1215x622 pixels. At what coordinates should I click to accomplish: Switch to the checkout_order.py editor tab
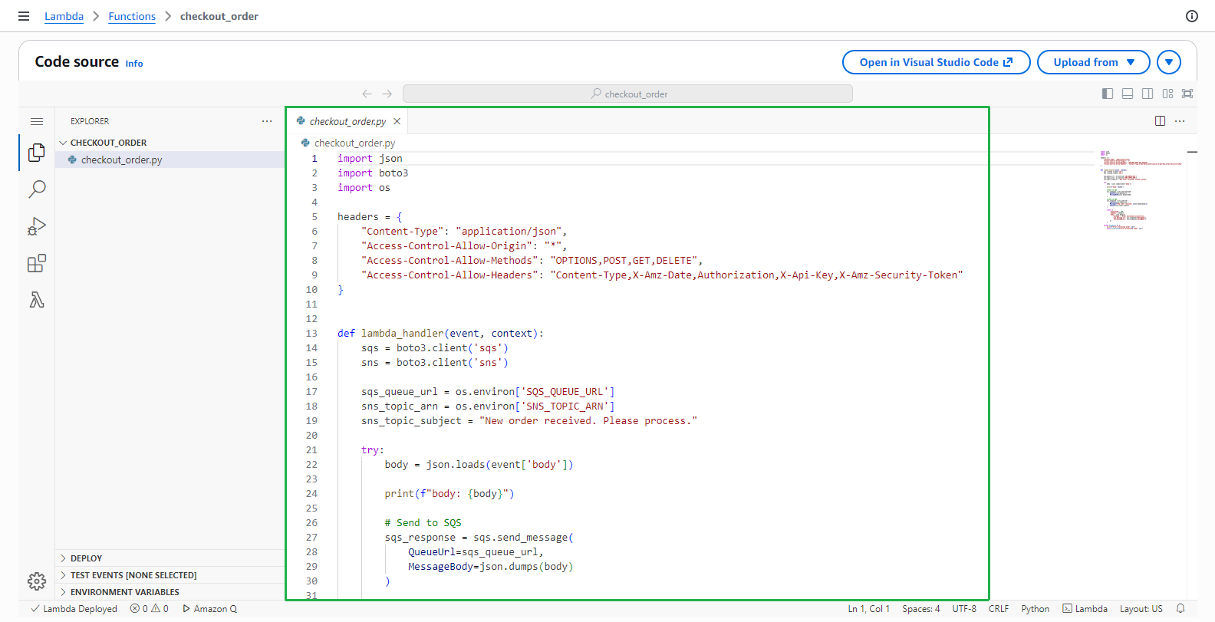coord(347,121)
